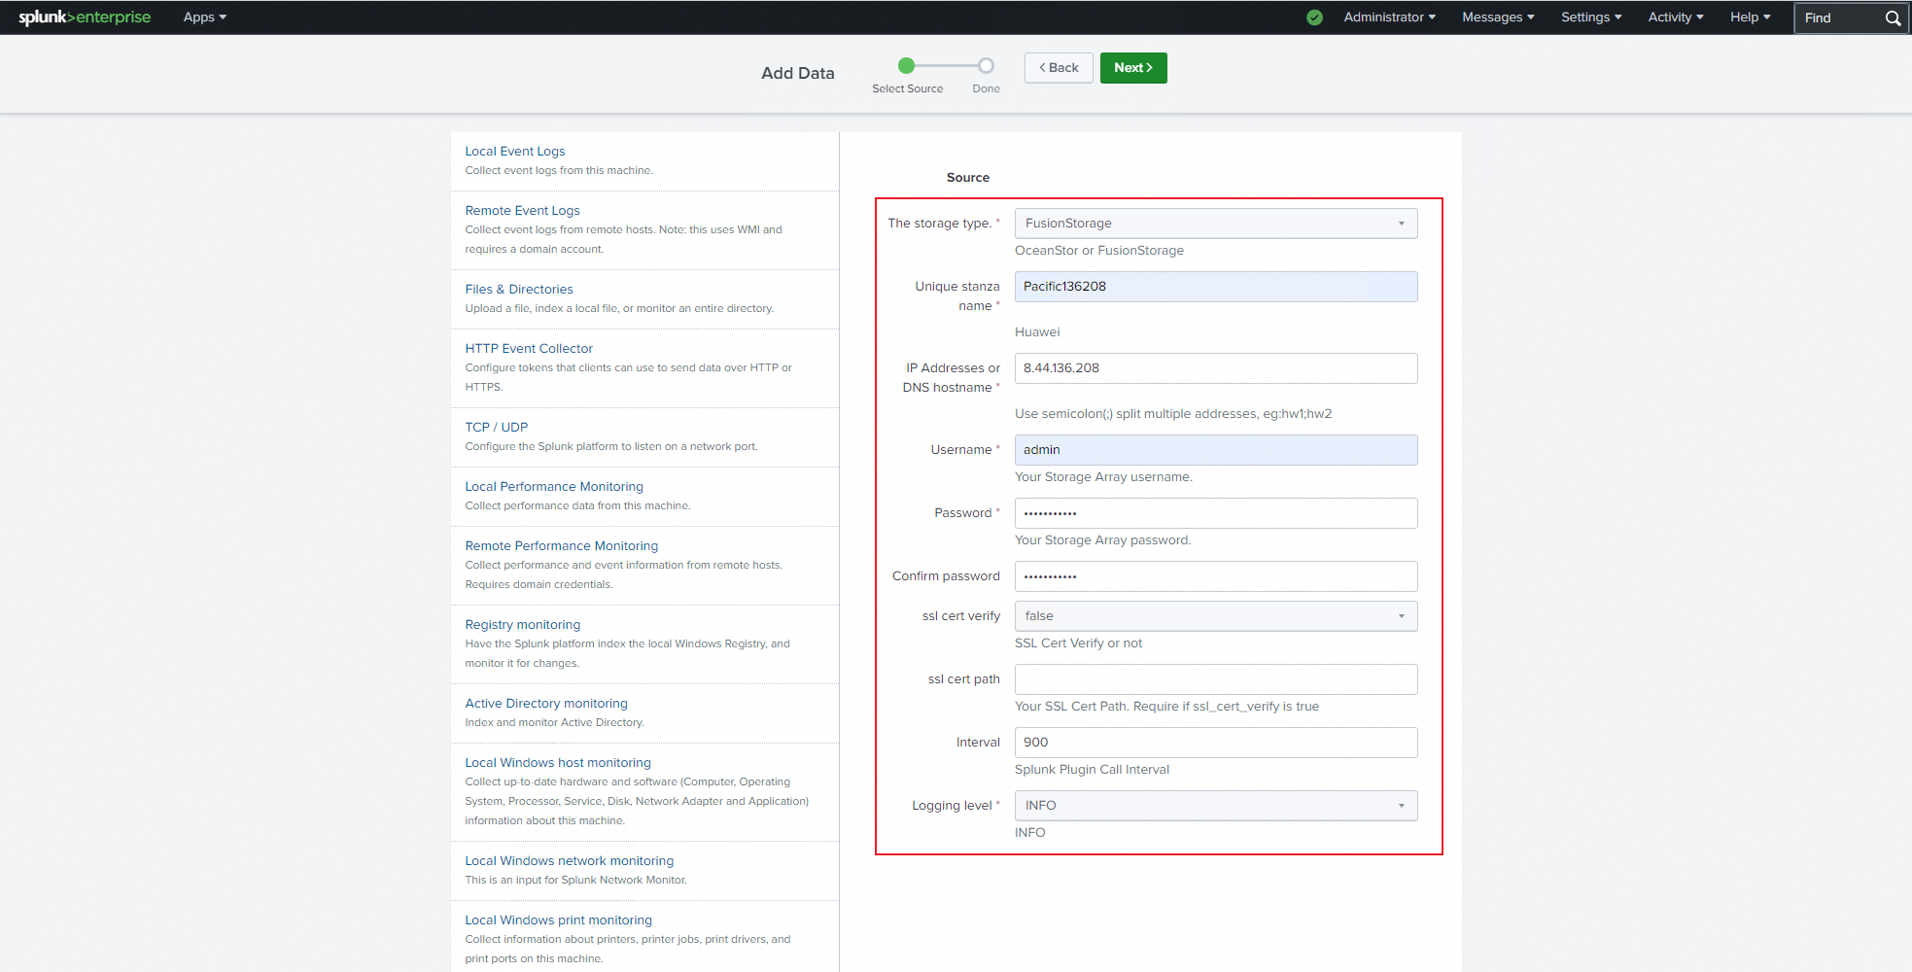Expand the Activity menu

tap(1676, 17)
